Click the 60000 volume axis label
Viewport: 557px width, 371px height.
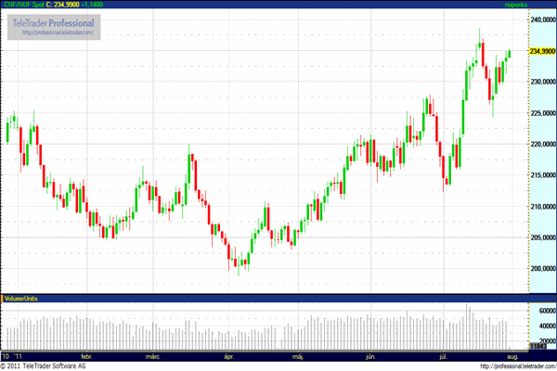point(540,313)
